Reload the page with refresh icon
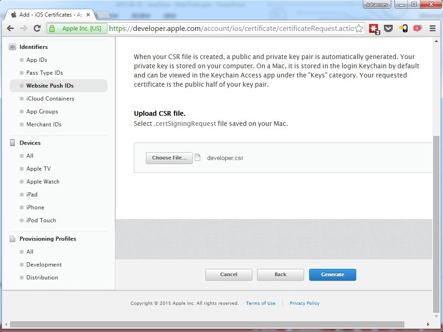The height and width of the screenshot is (332, 443). pos(37,28)
